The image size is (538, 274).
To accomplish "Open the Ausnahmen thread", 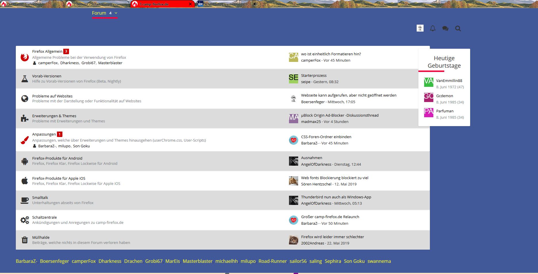I will point(311,158).
